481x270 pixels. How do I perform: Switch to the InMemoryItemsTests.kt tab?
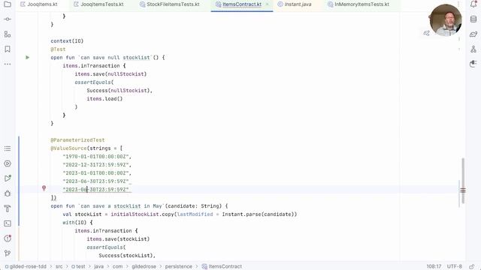[x=358, y=4]
